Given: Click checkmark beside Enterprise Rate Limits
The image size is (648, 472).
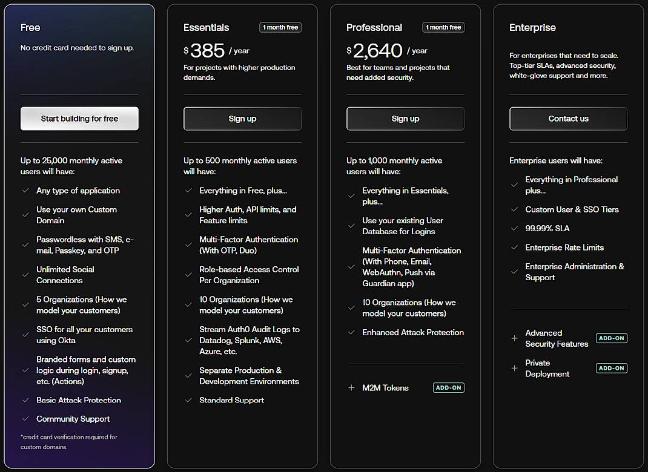Looking at the screenshot, I should (514, 247).
